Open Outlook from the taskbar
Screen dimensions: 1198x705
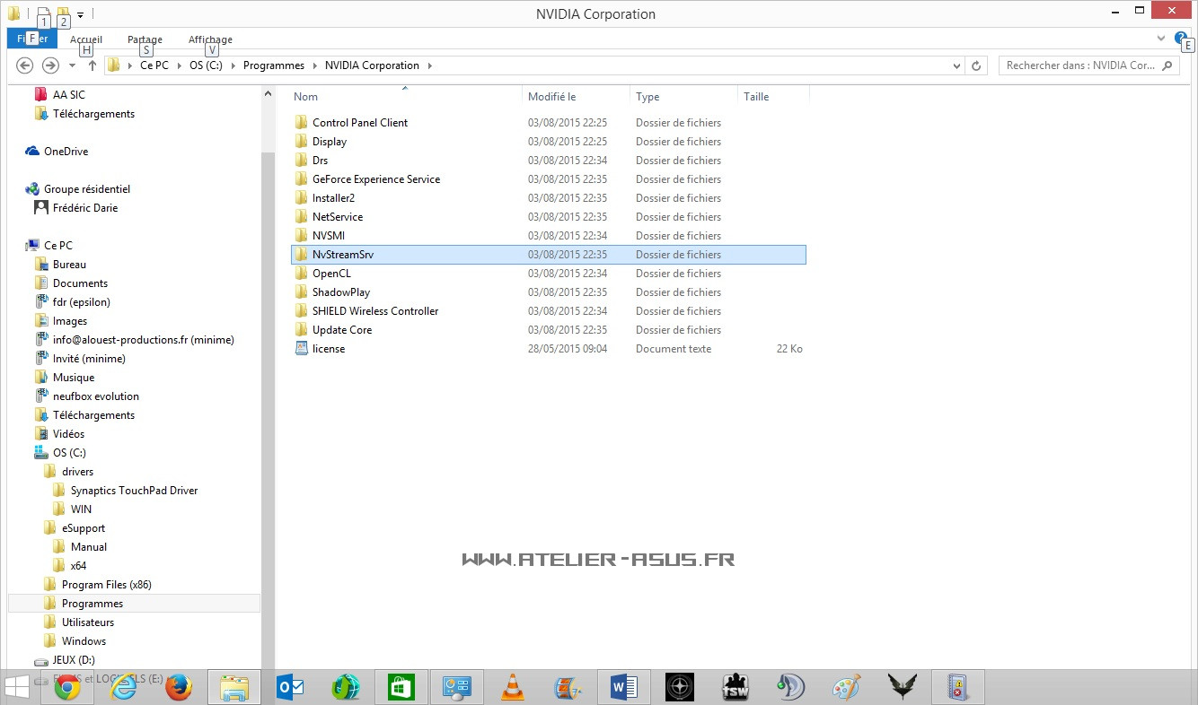[x=290, y=688]
